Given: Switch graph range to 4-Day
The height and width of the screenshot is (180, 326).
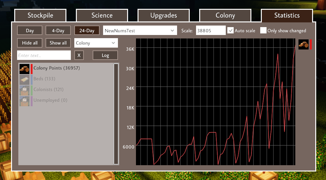Looking at the screenshot, I should click(x=58, y=31).
